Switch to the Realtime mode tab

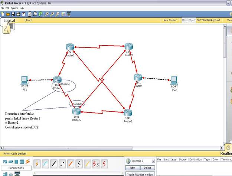point(226,153)
